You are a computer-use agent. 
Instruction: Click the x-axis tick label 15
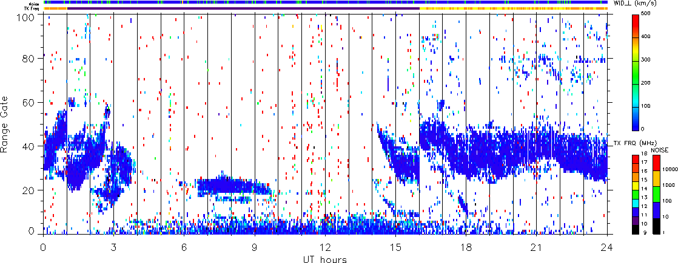[395, 247]
